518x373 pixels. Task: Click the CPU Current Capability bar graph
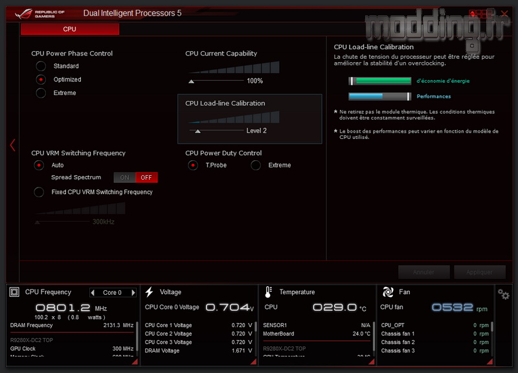click(x=234, y=67)
